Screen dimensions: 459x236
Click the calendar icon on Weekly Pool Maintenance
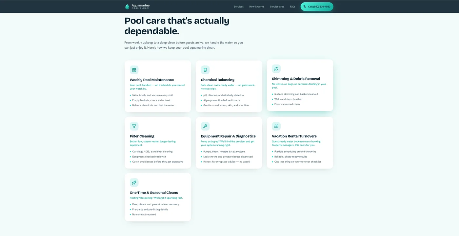pos(134,70)
